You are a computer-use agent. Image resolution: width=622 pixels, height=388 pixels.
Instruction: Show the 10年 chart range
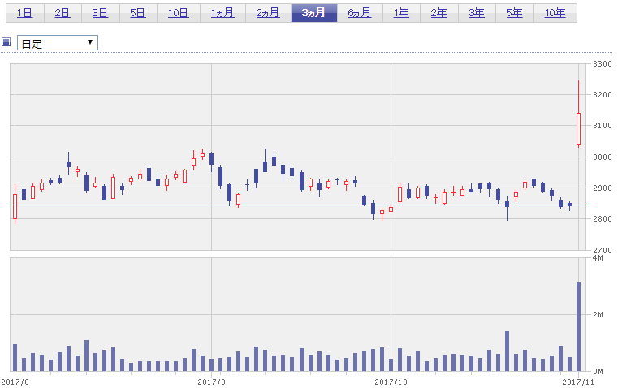(x=555, y=13)
